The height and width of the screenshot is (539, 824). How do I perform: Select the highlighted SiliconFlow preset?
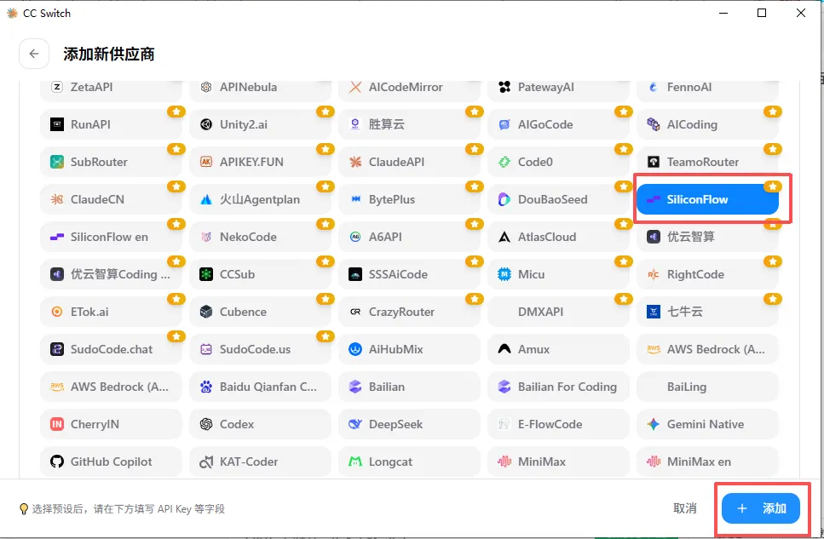[707, 199]
